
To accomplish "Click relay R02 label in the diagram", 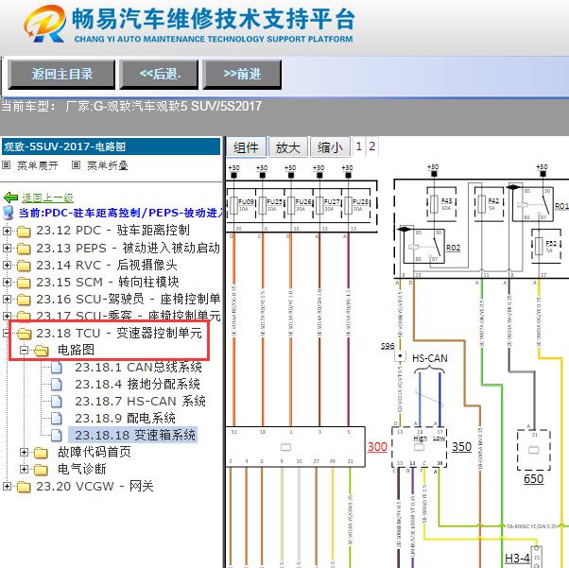I will coord(453,248).
